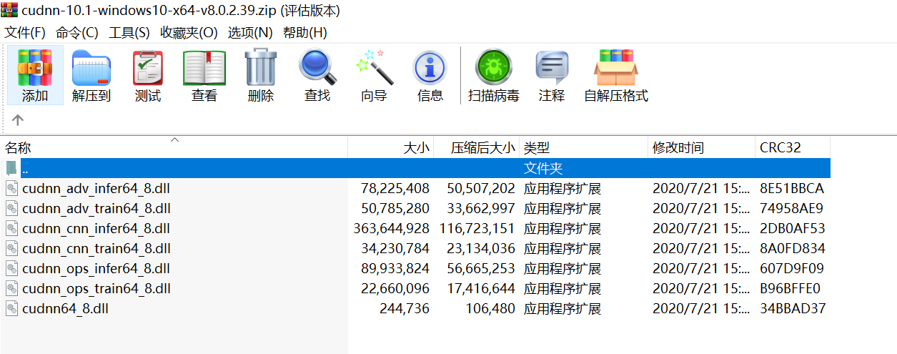Click compressed size 56,665,253
Viewport: 897px width, 354px height.
(481, 269)
